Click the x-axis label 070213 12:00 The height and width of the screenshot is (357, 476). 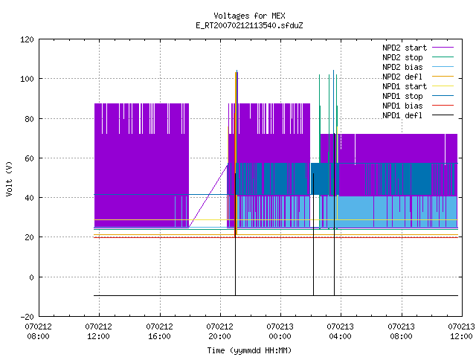tap(461, 332)
